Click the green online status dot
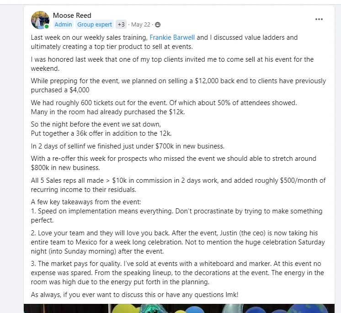 47,27
